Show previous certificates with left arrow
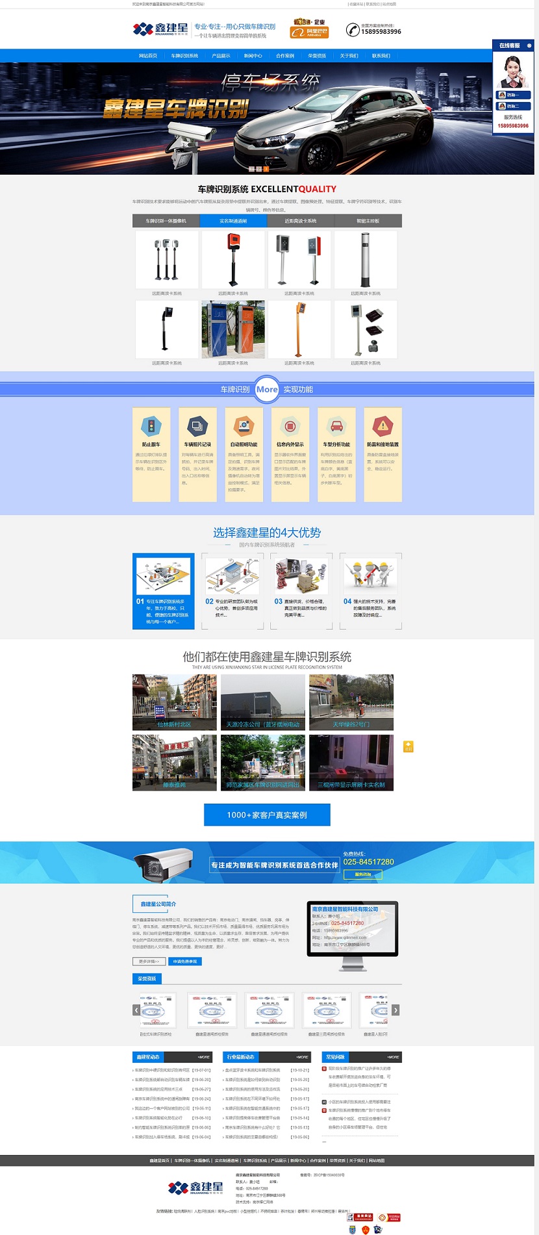The height and width of the screenshot is (1235, 539). [x=136, y=1010]
